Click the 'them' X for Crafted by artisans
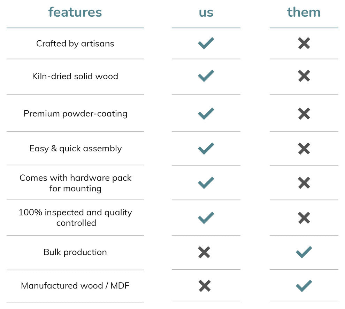This screenshot has width=345, height=309. pos(304,43)
